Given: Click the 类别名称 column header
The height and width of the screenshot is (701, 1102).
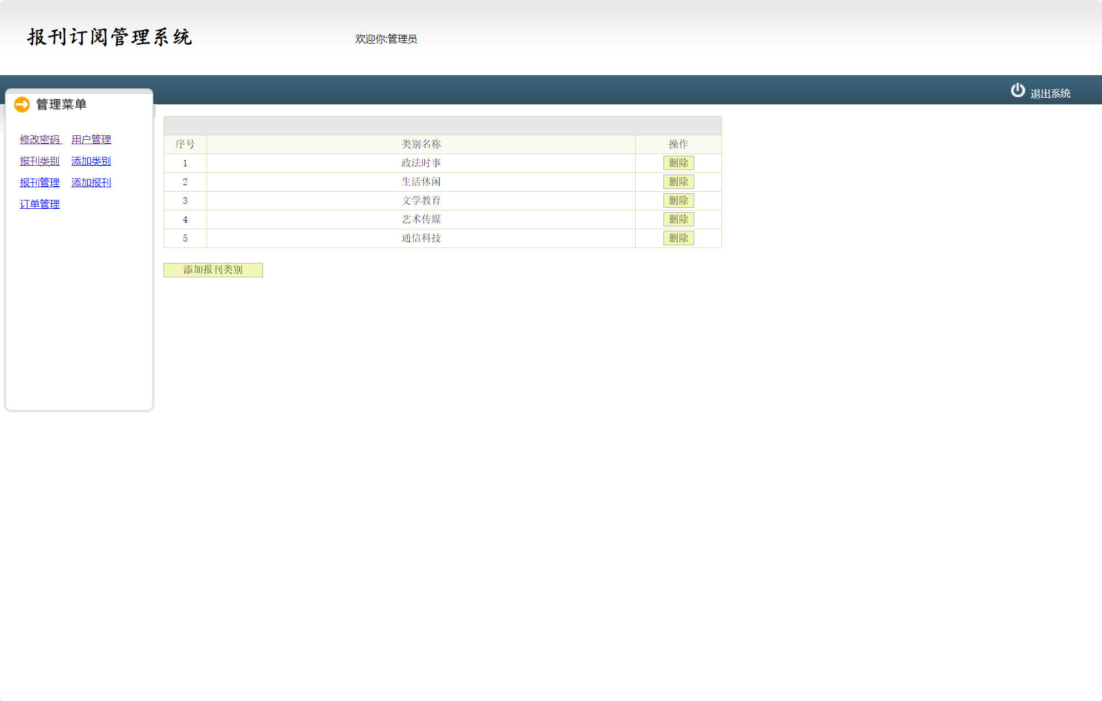Looking at the screenshot, I should pos(421,144).
